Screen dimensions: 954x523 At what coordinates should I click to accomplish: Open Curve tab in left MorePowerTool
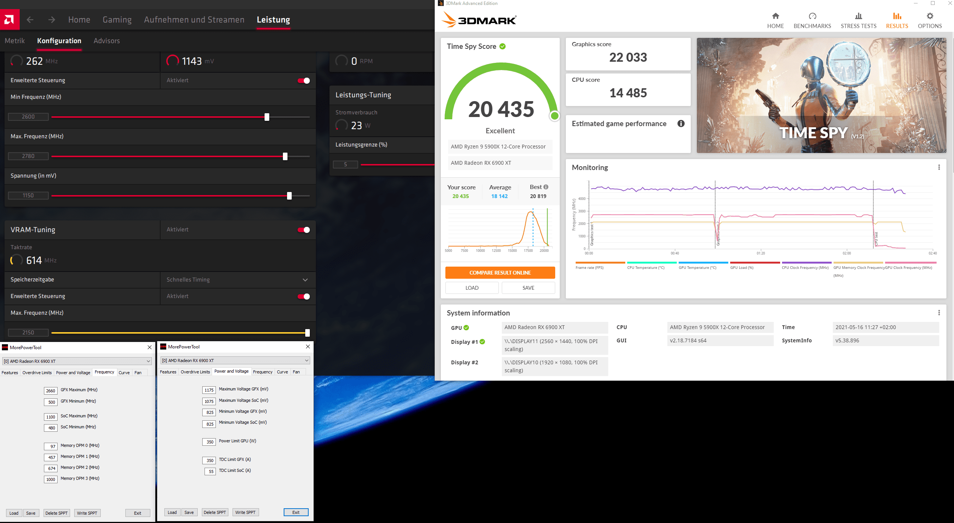tap(124, 373)
